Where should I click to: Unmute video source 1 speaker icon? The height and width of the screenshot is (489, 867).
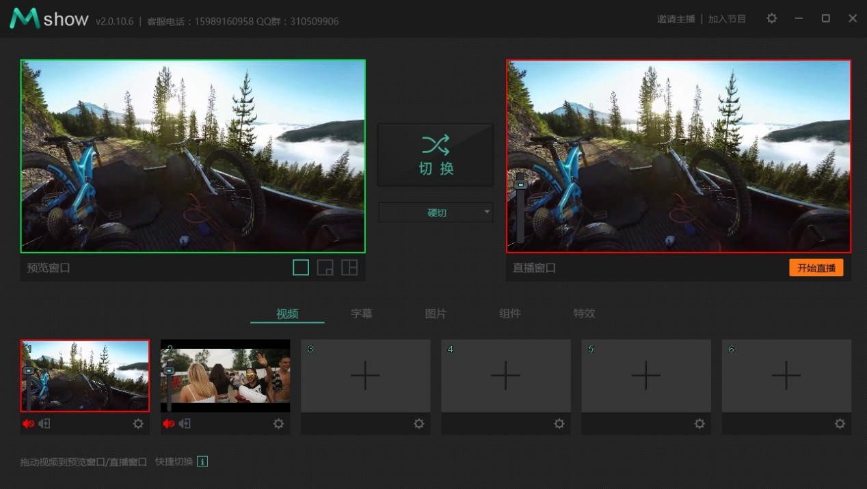coord(28,423)
